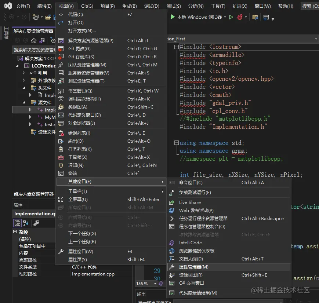The width and height of the screenshot is (319, 303).
Task: Open Git 更改(G) menu entry
Action: point(111,49)
